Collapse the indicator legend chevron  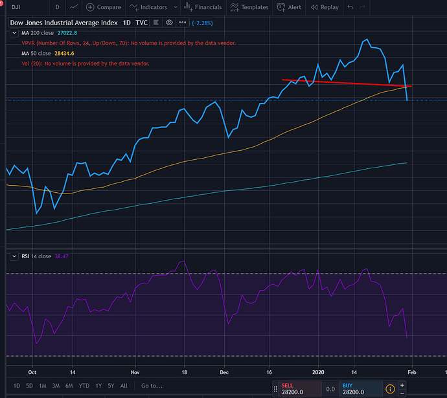pos(14,33)
